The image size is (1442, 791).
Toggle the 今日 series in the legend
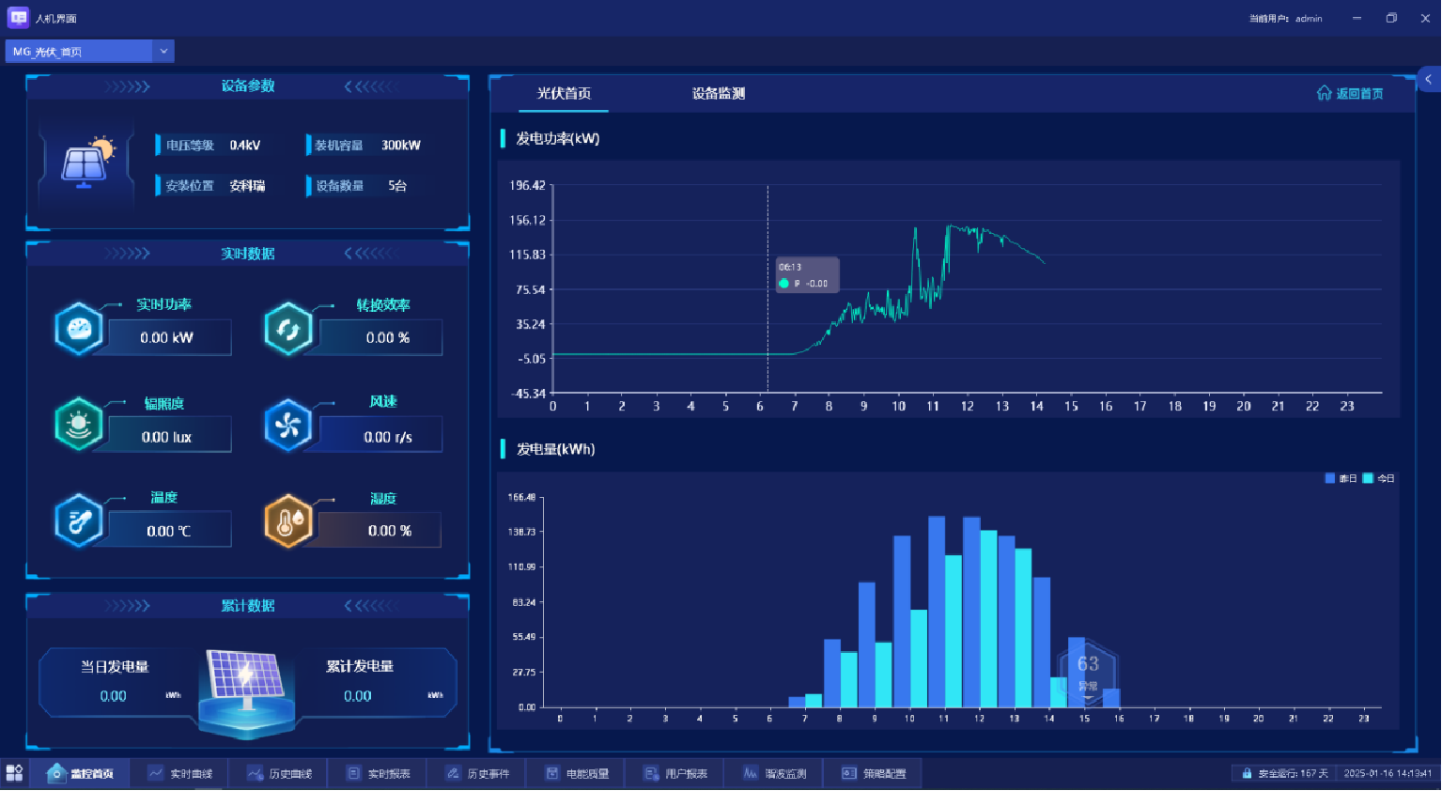coord(1379,479)
